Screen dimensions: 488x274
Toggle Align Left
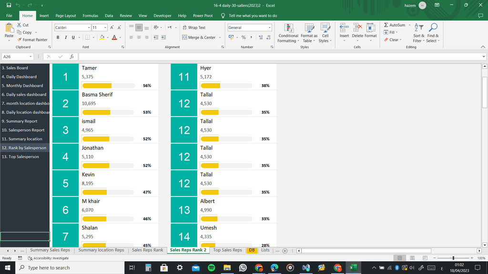click(x=132, y=38)
